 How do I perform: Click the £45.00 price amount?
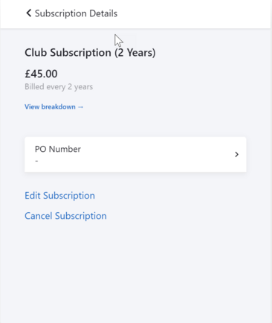coord(41,74)
